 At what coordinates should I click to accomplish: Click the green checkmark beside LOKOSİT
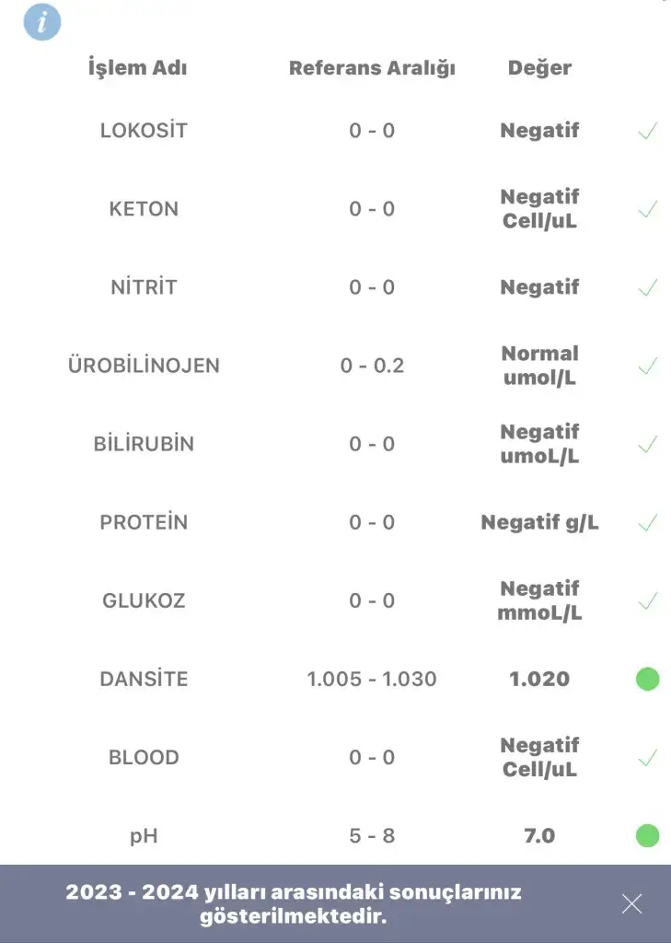pos(648,131)
